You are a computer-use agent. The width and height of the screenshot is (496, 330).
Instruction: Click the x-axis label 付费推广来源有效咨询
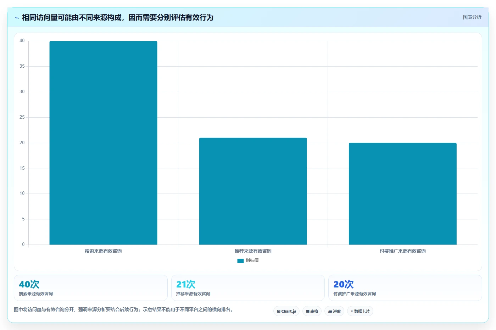click(x=403, y=251)
